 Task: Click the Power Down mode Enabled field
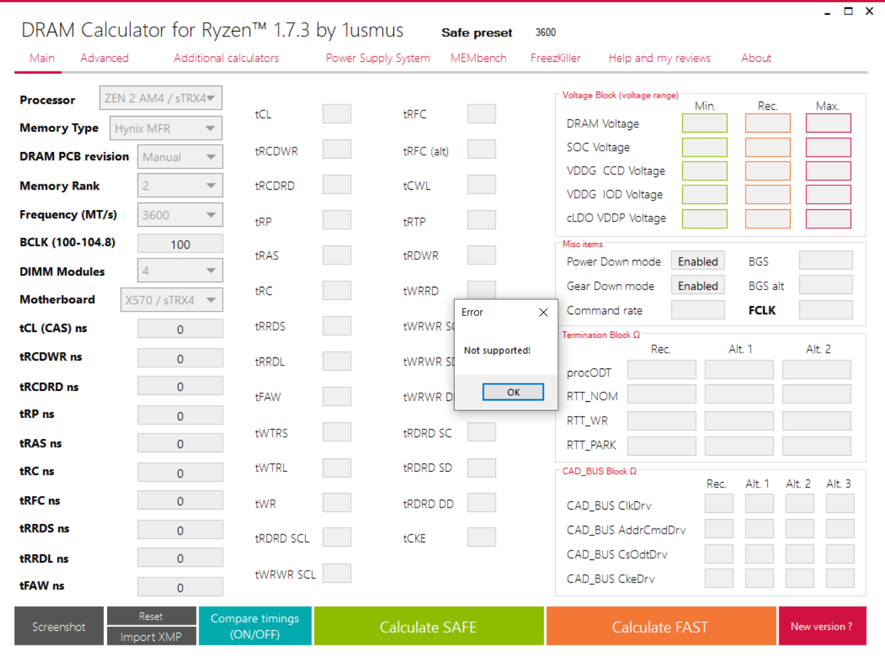point(698,261)
